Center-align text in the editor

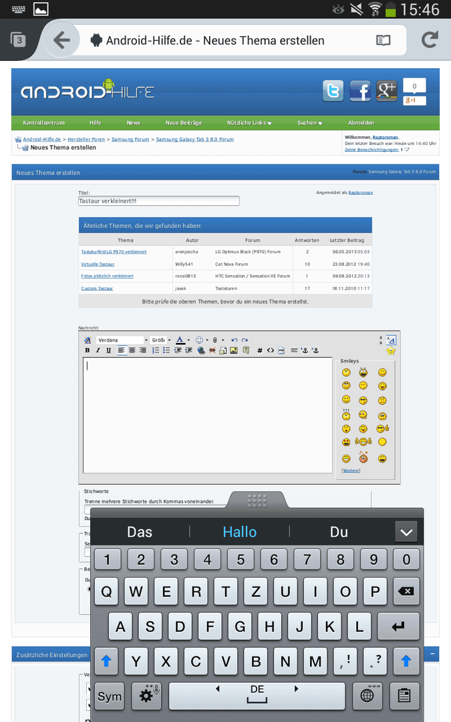tap(132, 350)
